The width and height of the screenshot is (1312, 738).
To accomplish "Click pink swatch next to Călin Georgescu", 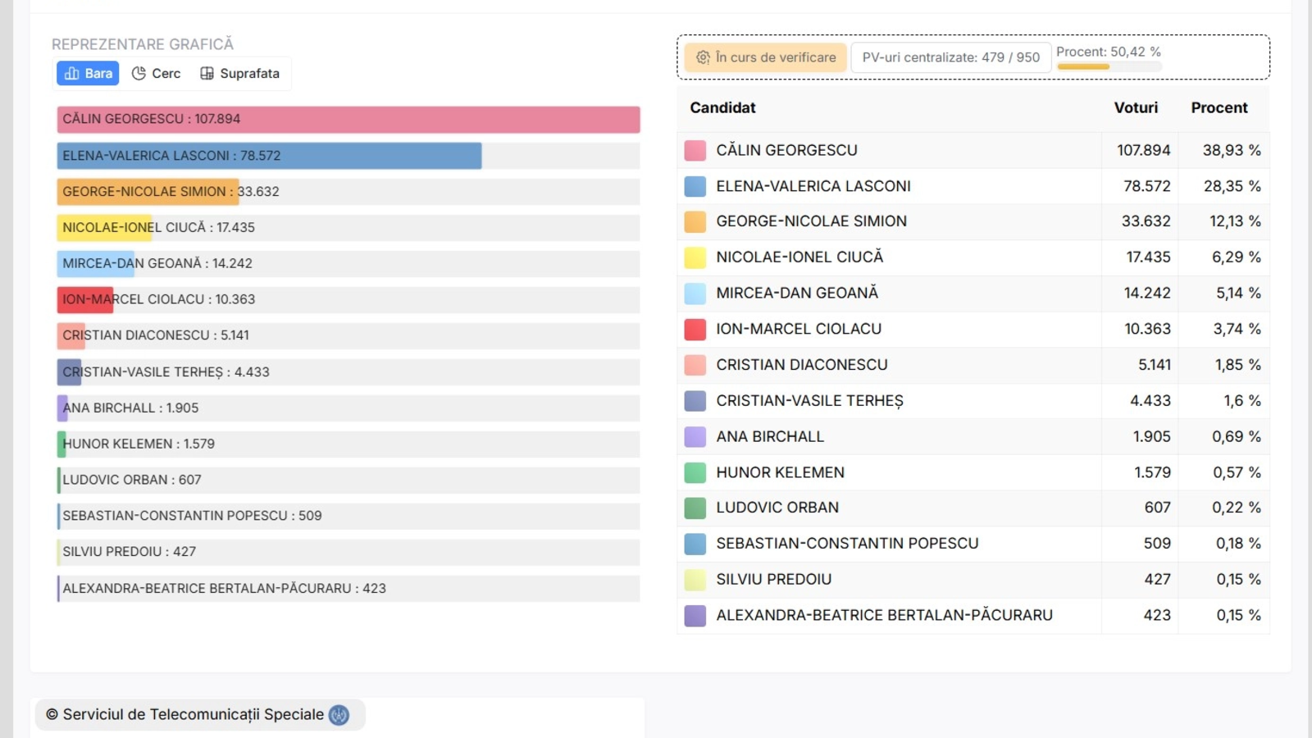I will (695, 151).
